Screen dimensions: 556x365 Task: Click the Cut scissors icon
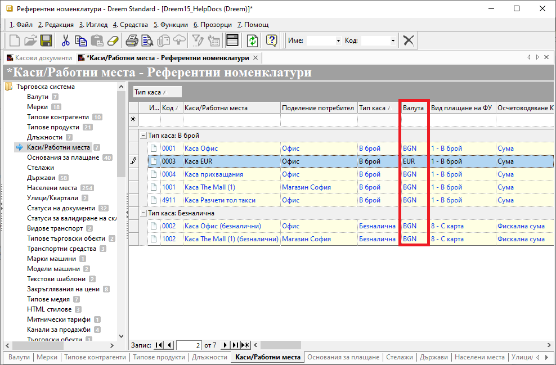pyautogui.click(x=65, y=40)
